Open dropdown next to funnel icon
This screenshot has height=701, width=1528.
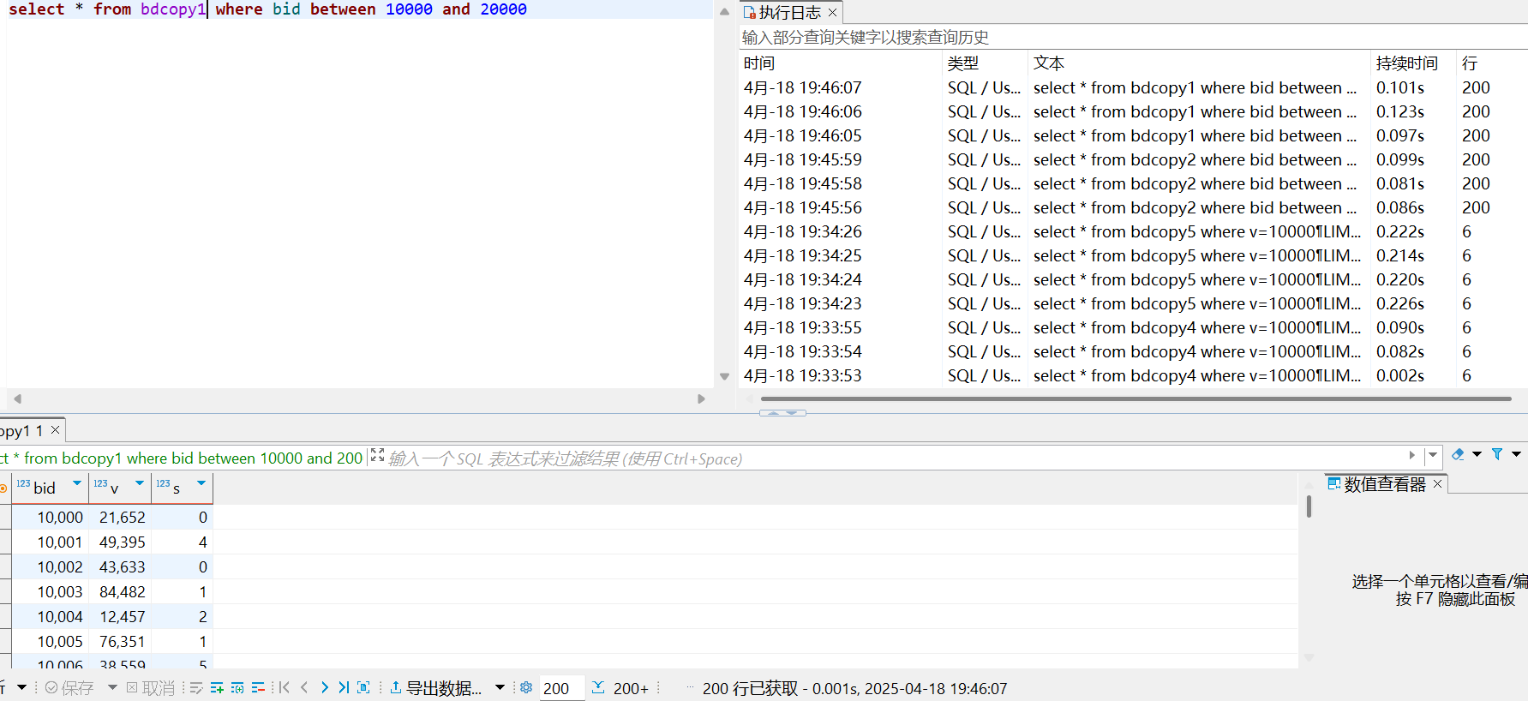[x=1516, y=454]
